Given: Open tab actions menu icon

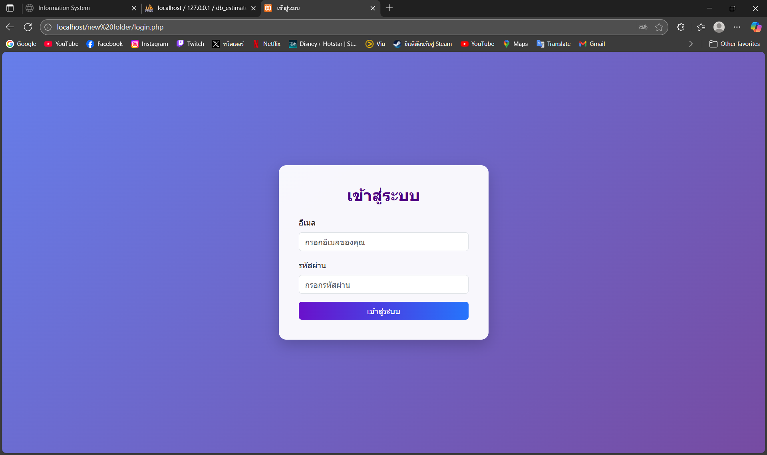Looking at the screenshot, I should pos(10,8).
